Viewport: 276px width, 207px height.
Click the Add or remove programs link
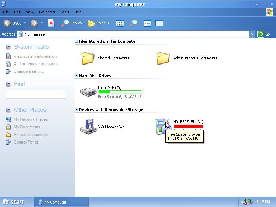click(x=36, y=64)
